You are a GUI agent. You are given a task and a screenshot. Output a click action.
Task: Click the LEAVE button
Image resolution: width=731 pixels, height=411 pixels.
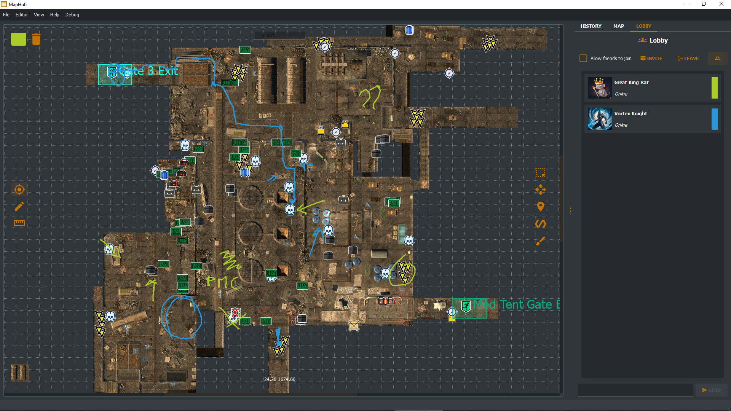[688, 58]
